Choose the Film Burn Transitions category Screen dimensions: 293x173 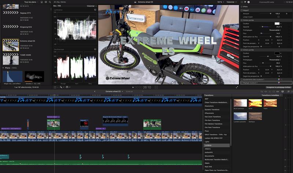coord(217,120)
